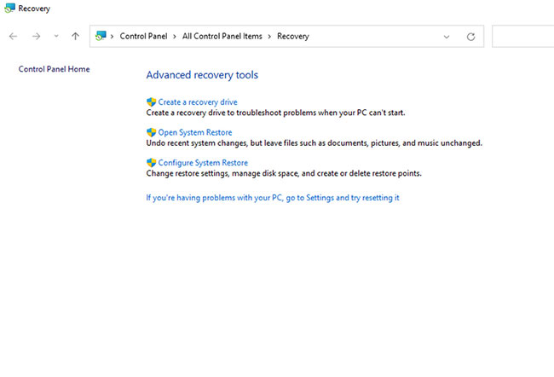
Task: Go up one level with Up arrow
Action: point(75,36)
